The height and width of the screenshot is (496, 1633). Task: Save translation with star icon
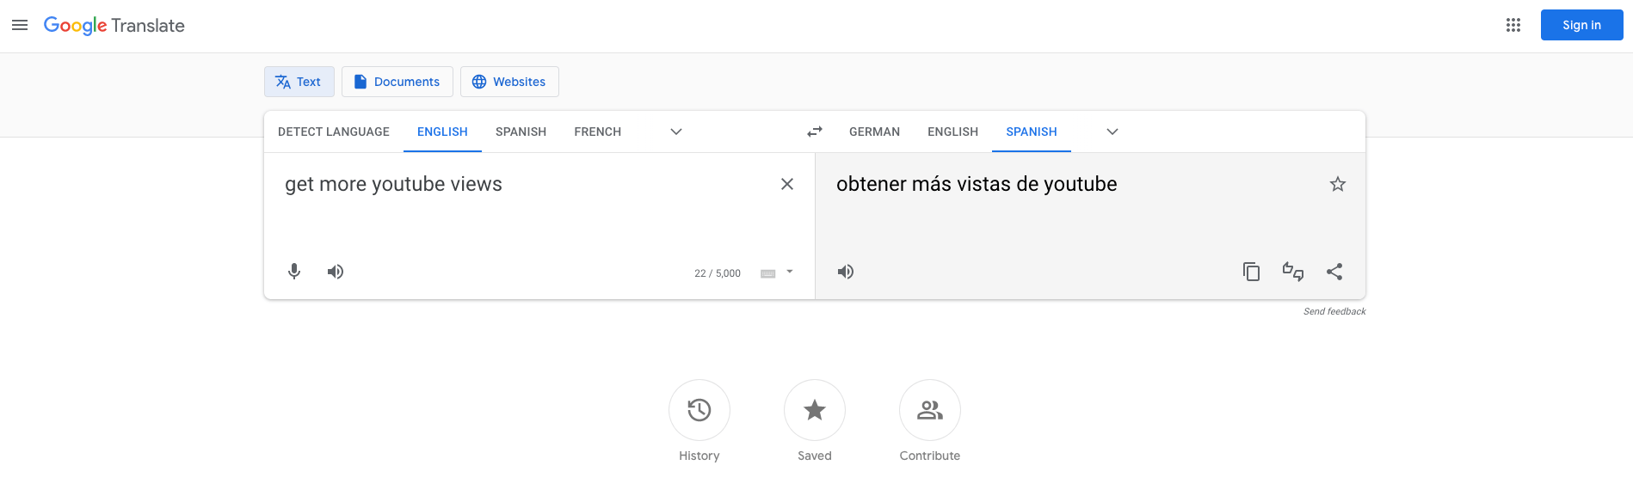(x=1338, y=184)
